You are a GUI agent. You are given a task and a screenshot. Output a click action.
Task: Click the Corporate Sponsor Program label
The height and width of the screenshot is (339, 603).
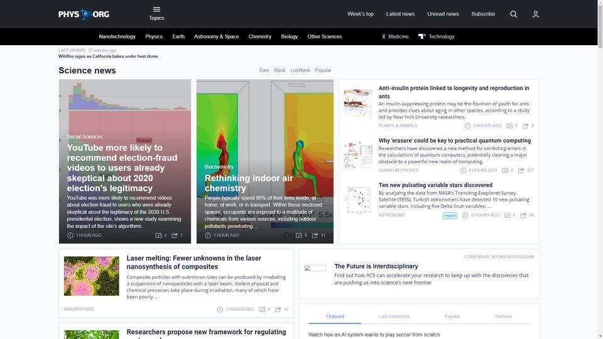(x=499, y=257)
